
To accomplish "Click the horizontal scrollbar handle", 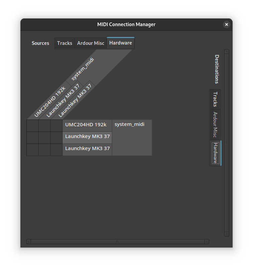I will (x=118, y=242).
